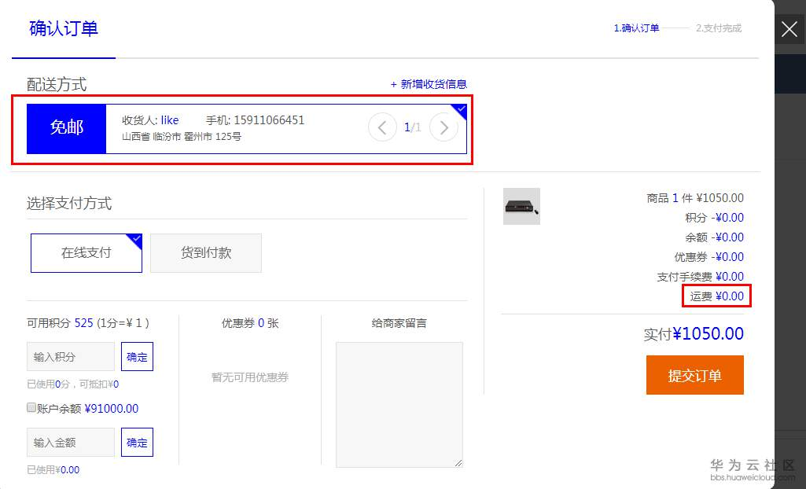The image size is (806, 489).
Task: Click the 配送方式 heading
Action: click(x=57, y=85)
